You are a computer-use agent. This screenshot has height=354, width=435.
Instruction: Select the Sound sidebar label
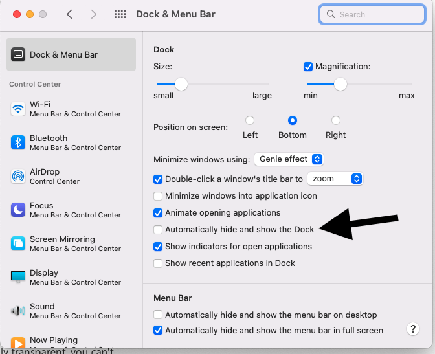click(42, 306)
